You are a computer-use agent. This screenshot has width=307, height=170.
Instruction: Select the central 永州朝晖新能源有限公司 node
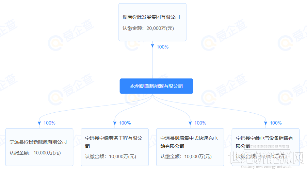[x=156, y=86]
